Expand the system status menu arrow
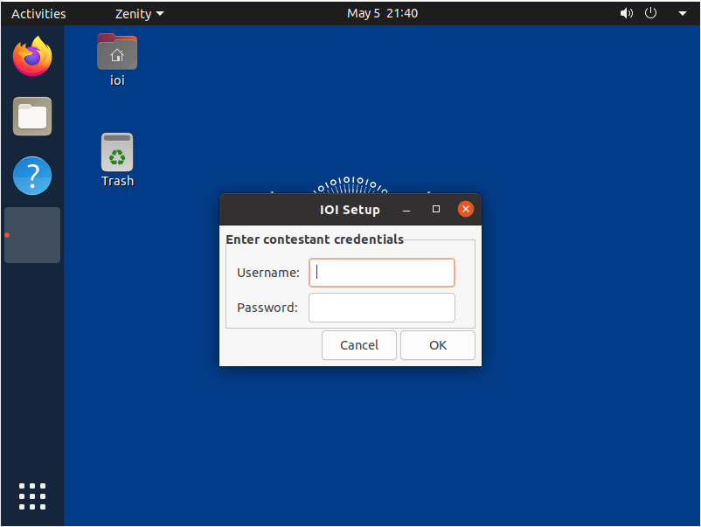701x527 pixels. 682,13
